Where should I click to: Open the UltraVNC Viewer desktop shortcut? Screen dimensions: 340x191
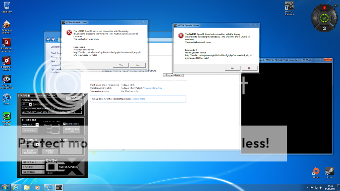(7, 119)
